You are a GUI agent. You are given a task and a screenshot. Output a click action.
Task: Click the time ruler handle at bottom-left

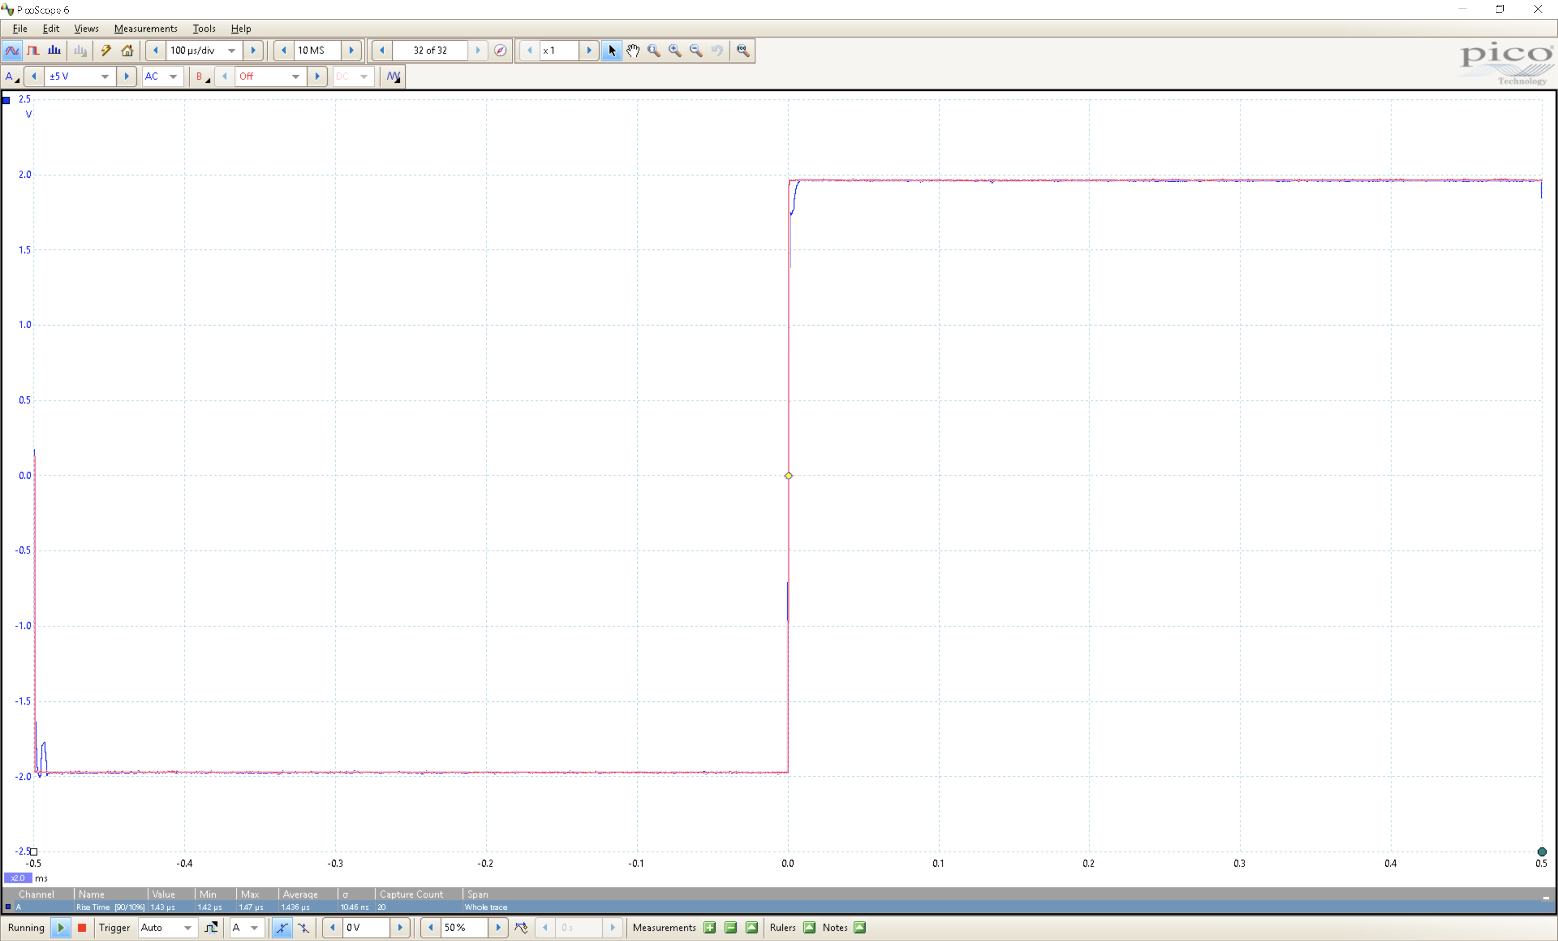pyautogui.click(x=34, y=852)
